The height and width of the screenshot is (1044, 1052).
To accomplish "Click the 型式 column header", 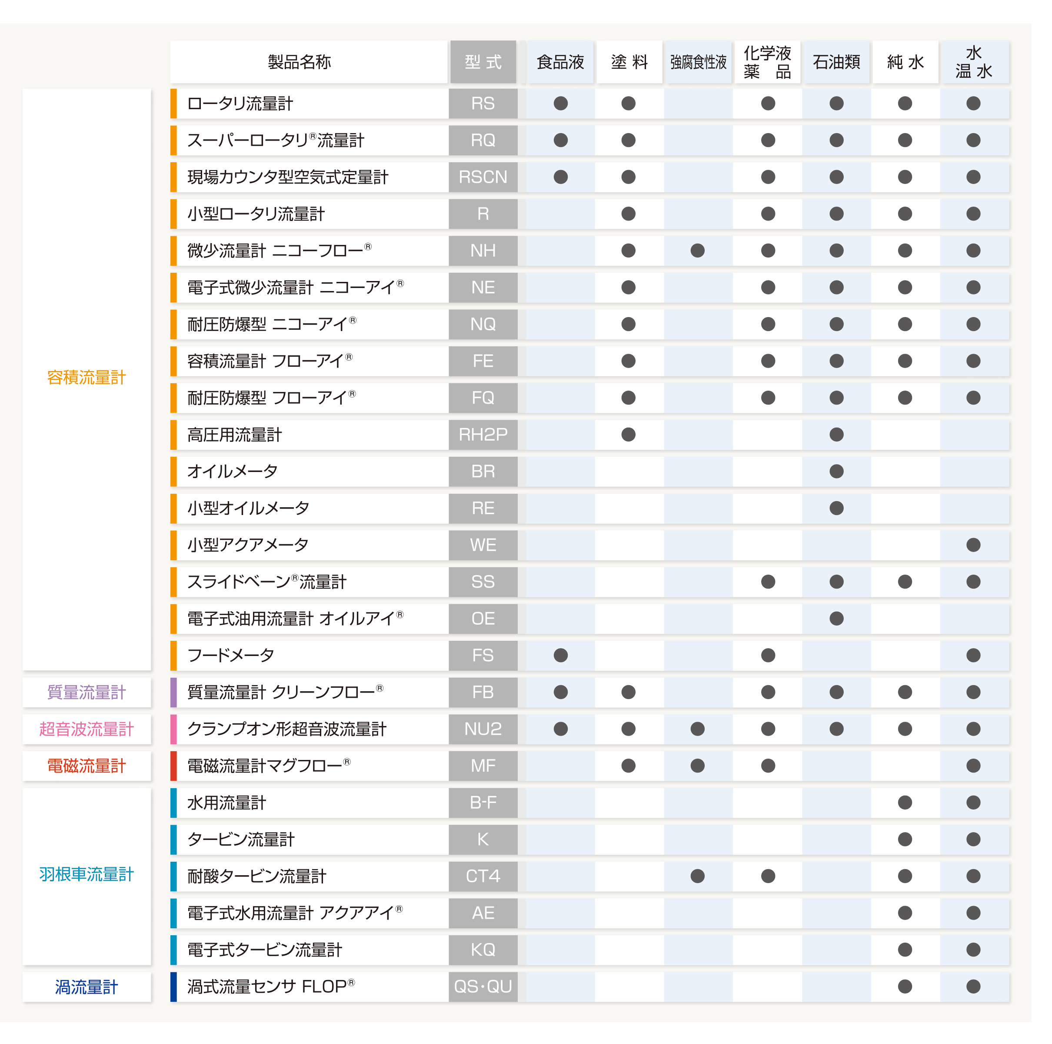I will [483, 62].
